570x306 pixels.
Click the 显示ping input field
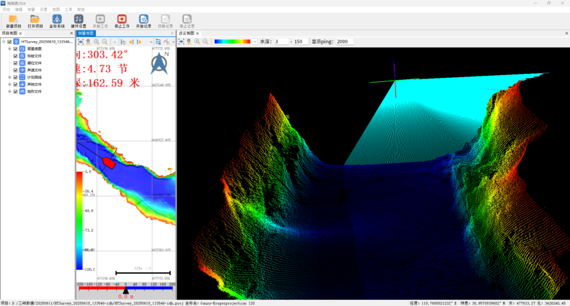tap(344, 42)
